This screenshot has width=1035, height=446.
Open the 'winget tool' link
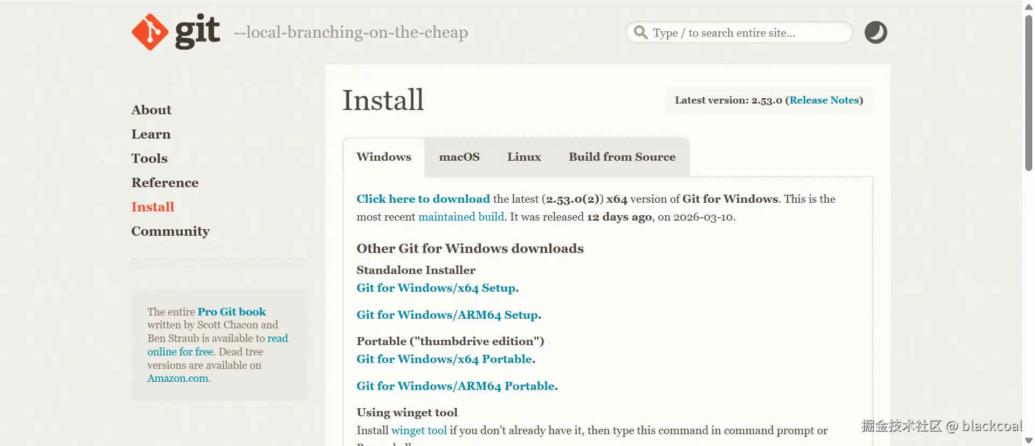(419, 430)
